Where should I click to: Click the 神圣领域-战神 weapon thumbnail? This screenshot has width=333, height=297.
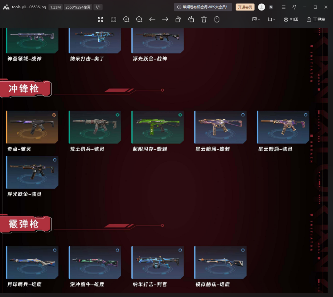pyautogui.click(x=32, y=41)
